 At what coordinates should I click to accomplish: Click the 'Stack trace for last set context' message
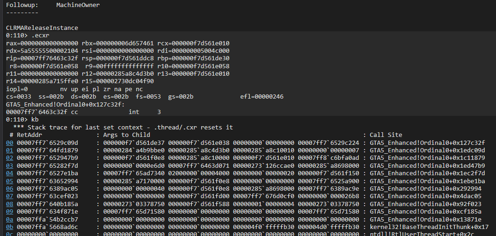123,128
